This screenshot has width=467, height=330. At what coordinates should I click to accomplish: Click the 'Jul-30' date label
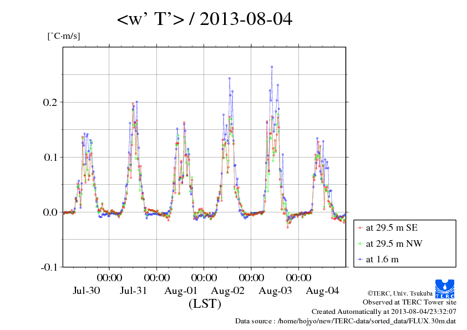click(87, 291)
